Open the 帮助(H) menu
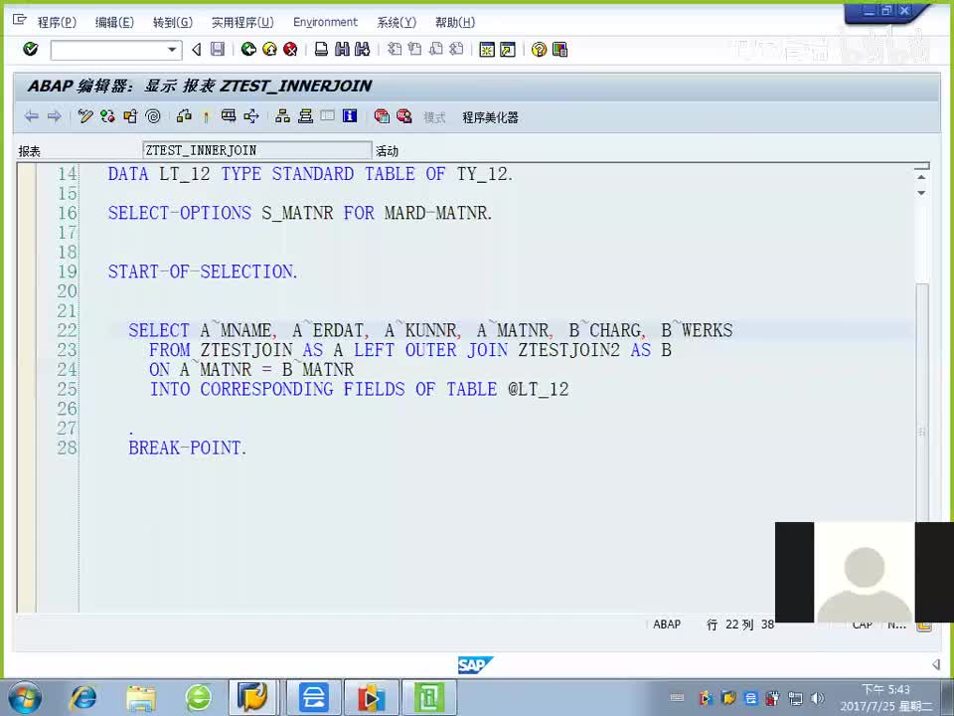Image resolution: width=954 pixels, height=716 pixels. (455, 23)
